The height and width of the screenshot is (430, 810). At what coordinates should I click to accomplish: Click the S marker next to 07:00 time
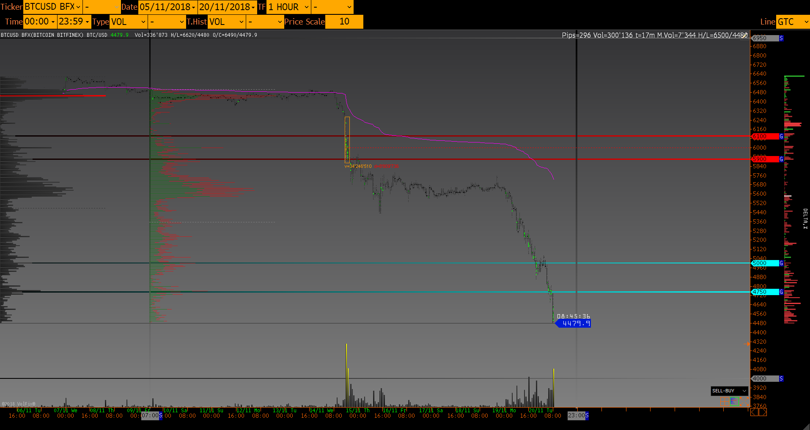point(161,416)
